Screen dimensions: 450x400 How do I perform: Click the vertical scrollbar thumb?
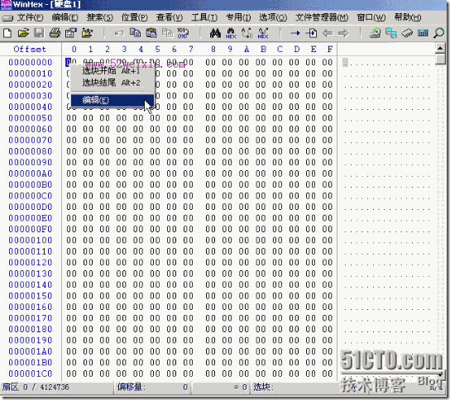point(440,59)
